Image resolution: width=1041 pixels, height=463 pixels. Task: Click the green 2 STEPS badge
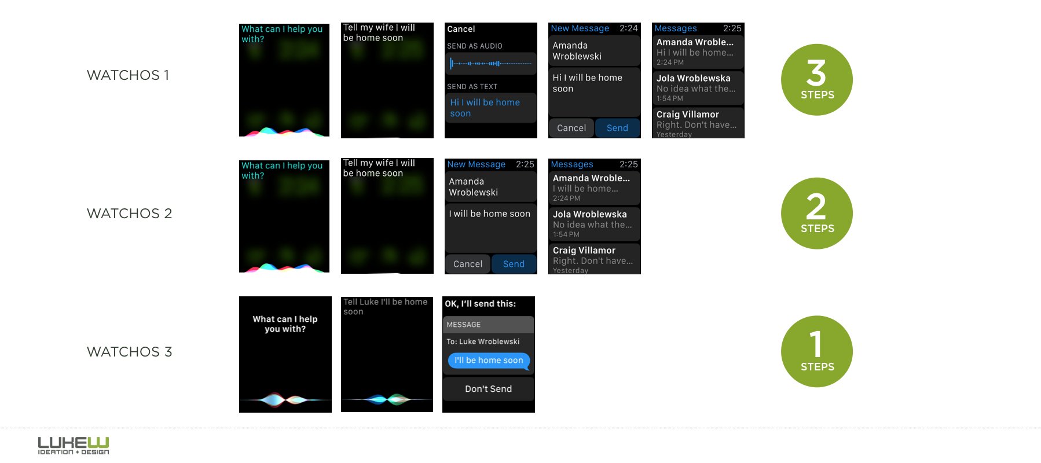817,214
